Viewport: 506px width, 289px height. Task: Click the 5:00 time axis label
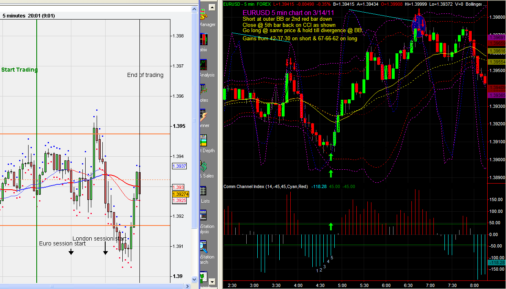point(342,285)
